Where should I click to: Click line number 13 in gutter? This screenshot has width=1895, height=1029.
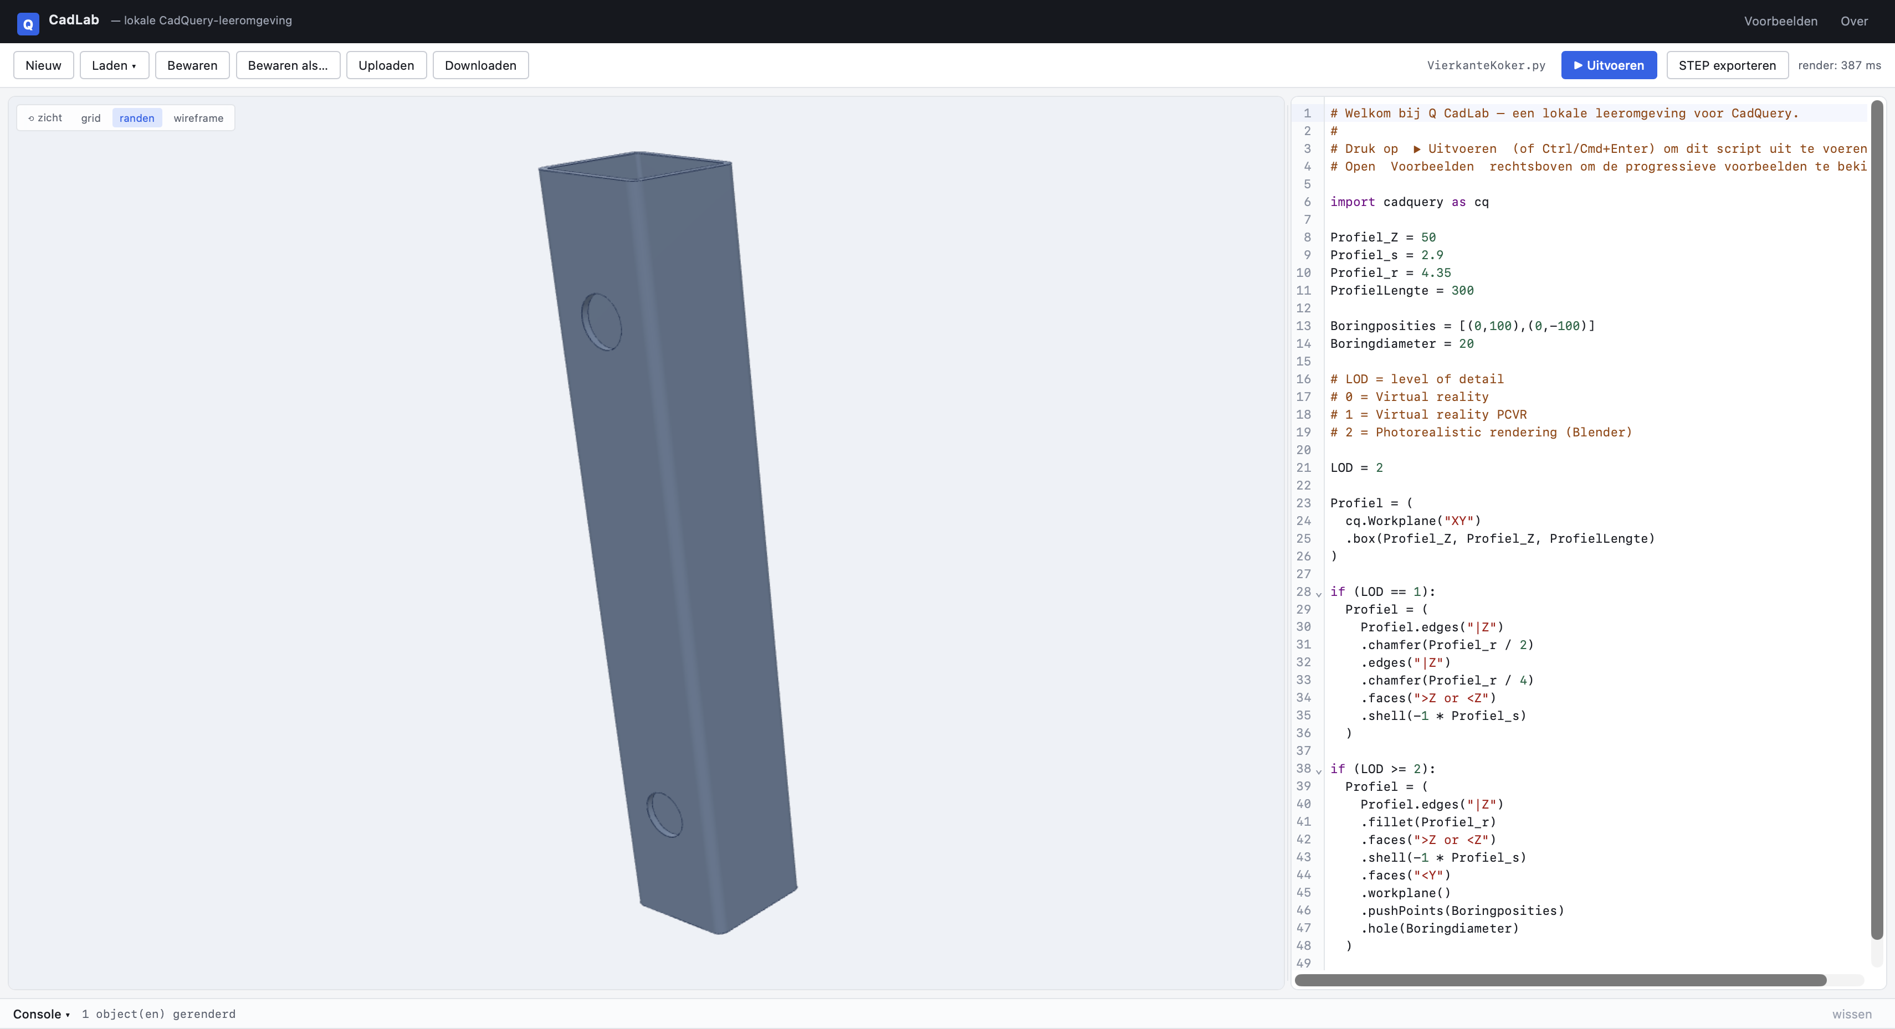[x=1303, y=326]
